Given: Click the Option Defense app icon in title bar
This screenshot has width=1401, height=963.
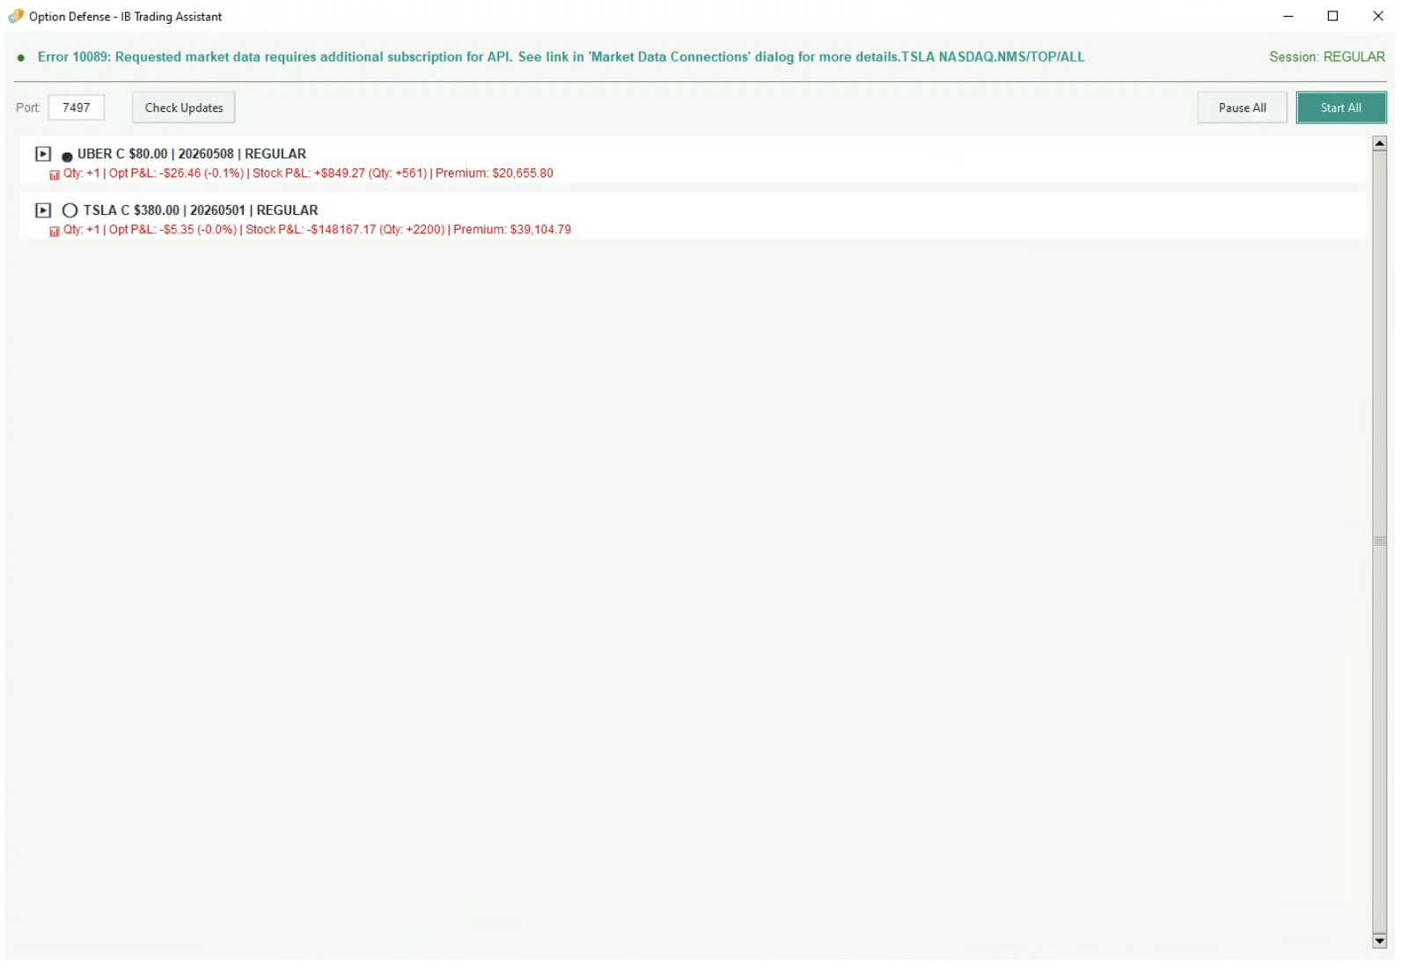Looking at the screenshot, I should [x=16, y=16].
